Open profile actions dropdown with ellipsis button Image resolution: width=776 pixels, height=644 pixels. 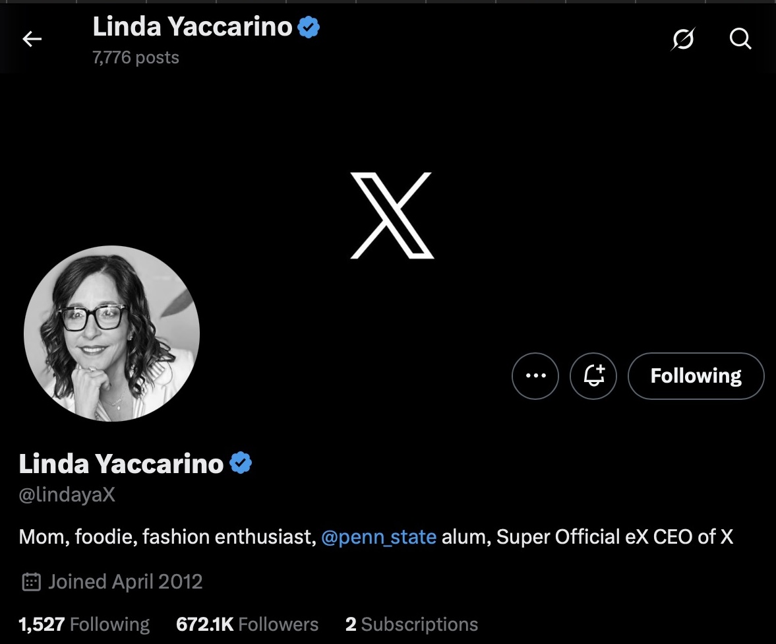(x=535, y=375)
